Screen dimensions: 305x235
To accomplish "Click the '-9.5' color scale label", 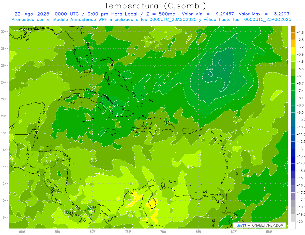I will point(300,112).
